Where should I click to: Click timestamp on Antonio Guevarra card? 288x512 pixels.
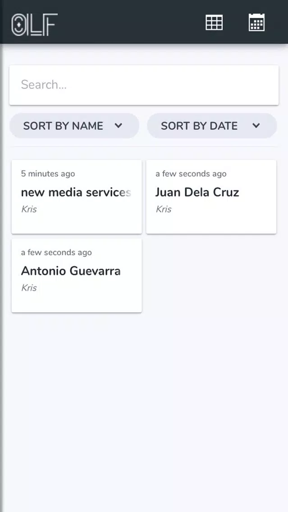(x=56, y=252)
